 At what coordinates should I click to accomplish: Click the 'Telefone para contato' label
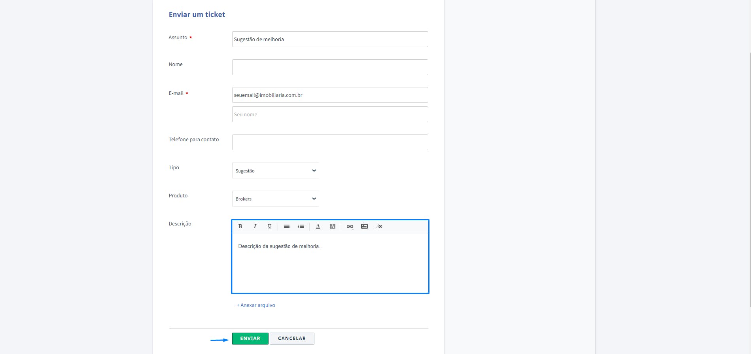[x=194, y=140]
